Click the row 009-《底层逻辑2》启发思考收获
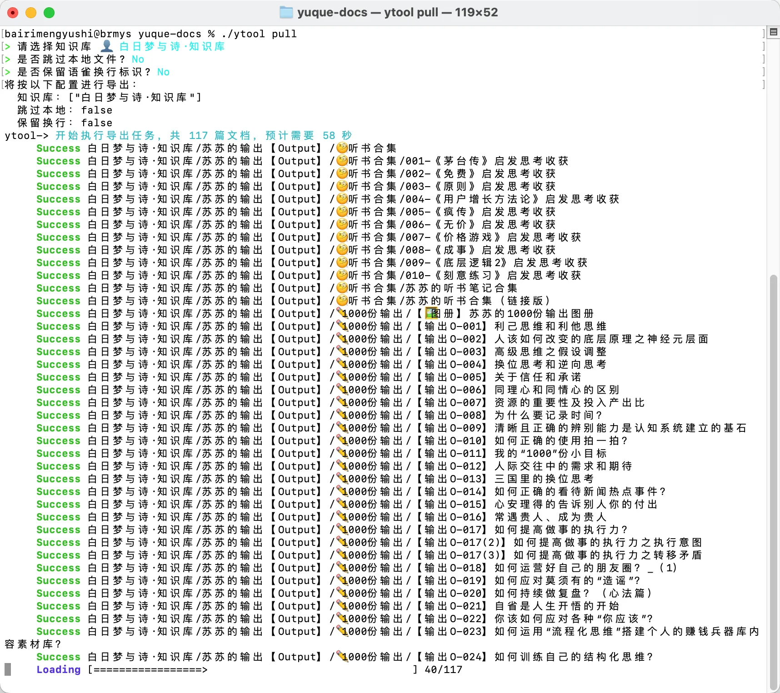Screen dimensions: 780x693 [x=312, y=262]
